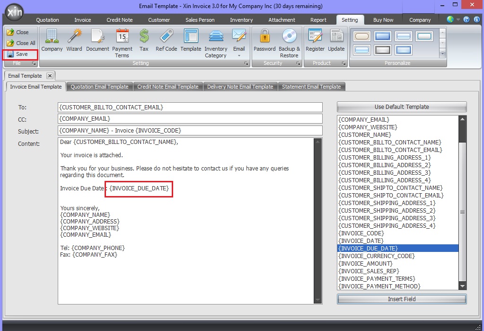The image size is (484, 331).
Task: Click the Insert Field button
Action: tap(402, 299)
